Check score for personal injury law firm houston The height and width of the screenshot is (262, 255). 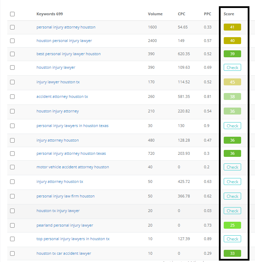(232, 196)
